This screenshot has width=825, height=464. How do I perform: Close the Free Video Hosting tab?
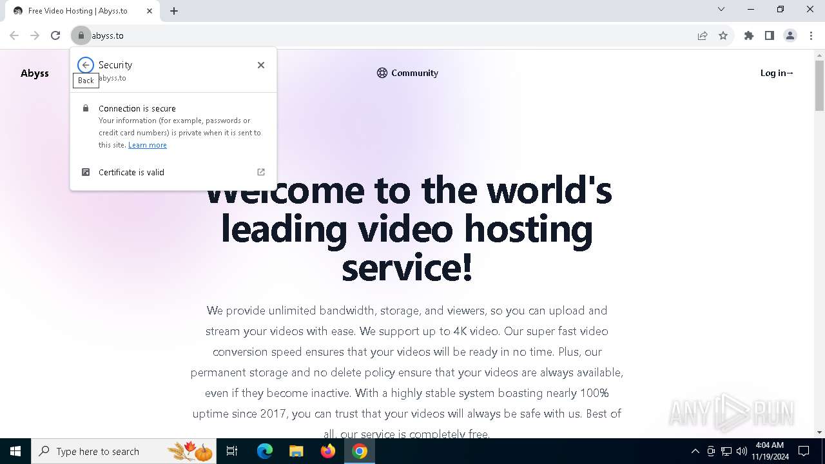click(x=150, y=11)
